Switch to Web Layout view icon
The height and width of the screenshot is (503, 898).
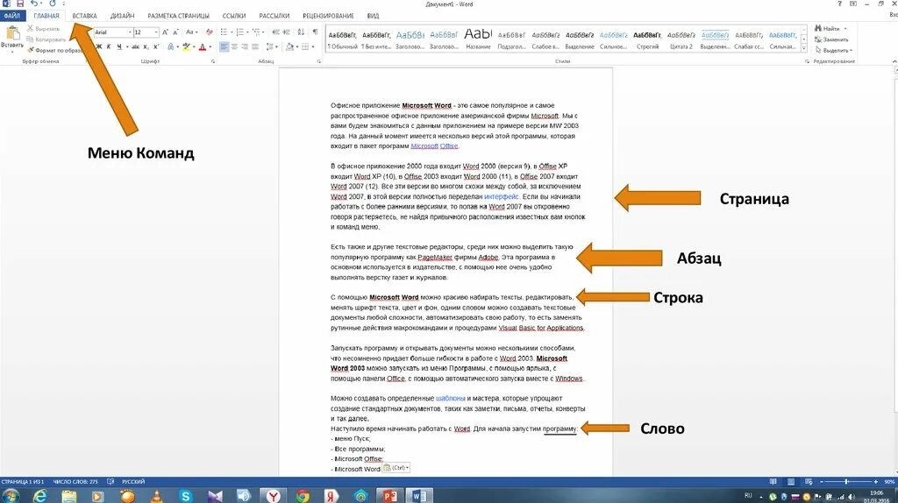click(x=809, y=482)
